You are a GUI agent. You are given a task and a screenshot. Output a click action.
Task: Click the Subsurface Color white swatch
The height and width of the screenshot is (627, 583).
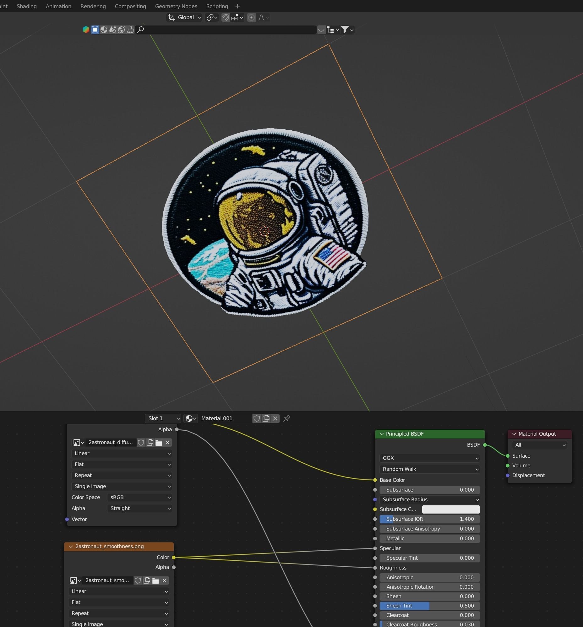(451, 509)
